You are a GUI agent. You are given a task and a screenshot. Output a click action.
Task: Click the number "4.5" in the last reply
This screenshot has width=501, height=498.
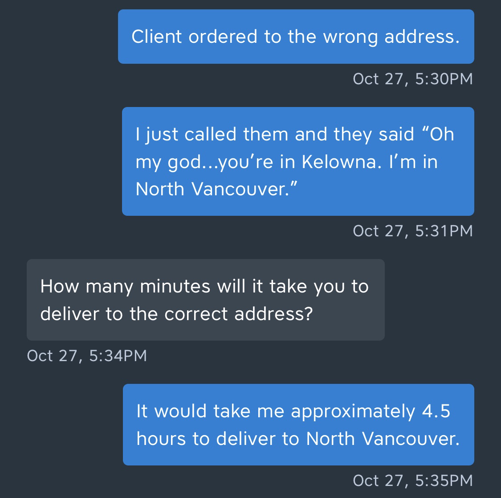click(x=436, y=411)
